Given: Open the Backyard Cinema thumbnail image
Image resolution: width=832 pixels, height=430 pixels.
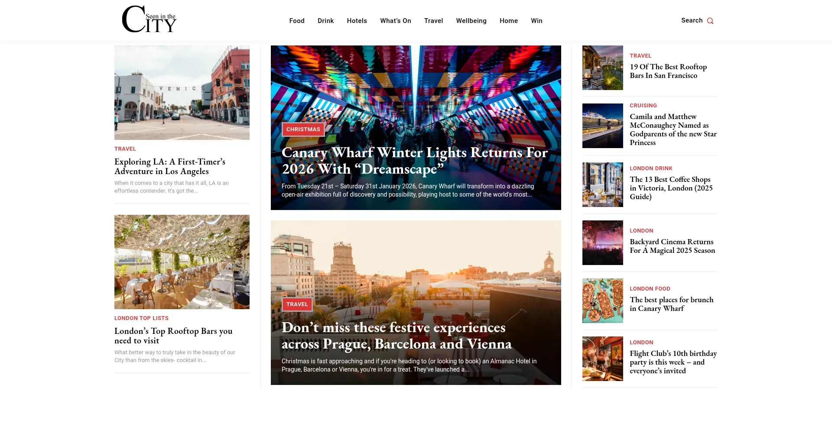Looking at the screenshot, I should point(602,242).
